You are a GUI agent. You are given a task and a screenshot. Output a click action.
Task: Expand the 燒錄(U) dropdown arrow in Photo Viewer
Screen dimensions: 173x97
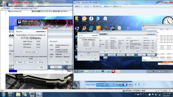[111, 6]
